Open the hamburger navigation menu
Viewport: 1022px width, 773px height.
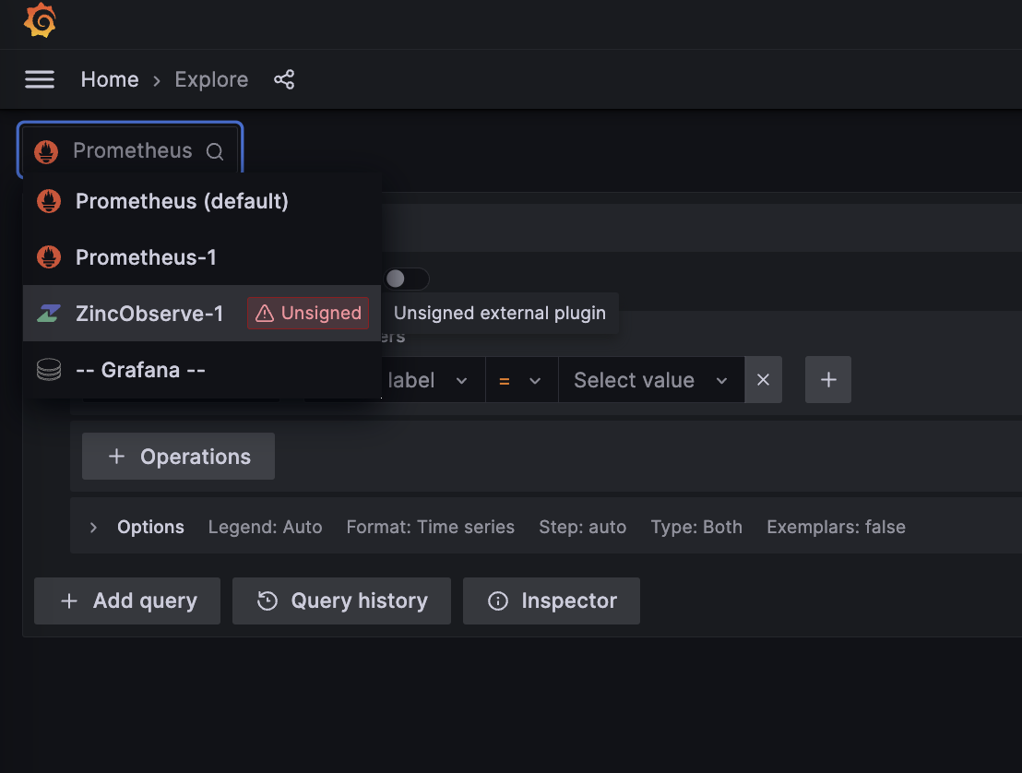point(40,79)
